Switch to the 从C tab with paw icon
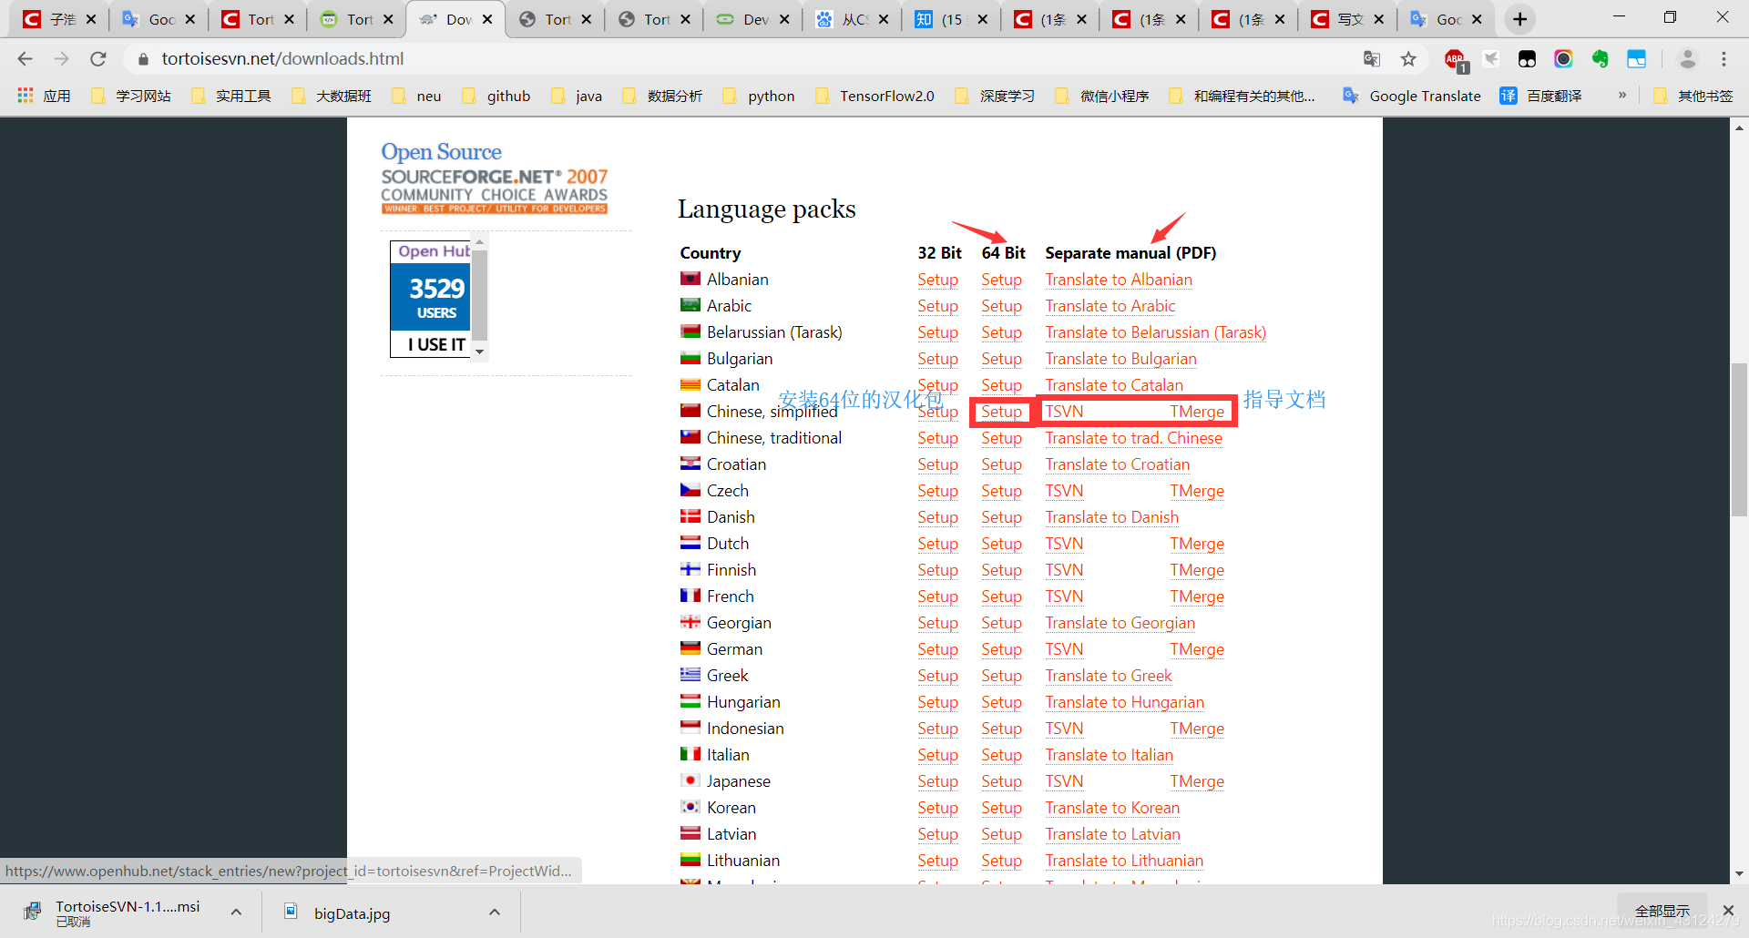The image size is (1749, 938). tap(852, 19)
